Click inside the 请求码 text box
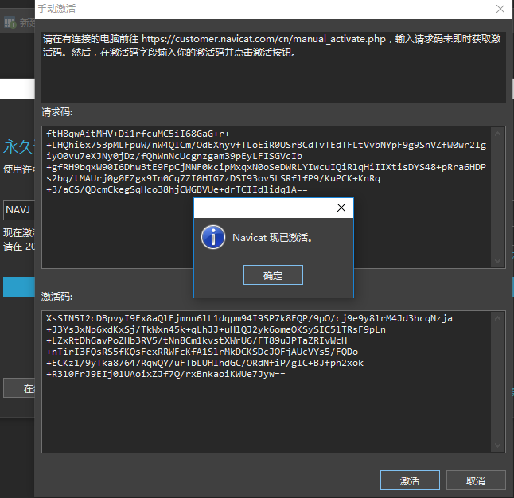The image size is (514, 498). click(x=274, y=197)
